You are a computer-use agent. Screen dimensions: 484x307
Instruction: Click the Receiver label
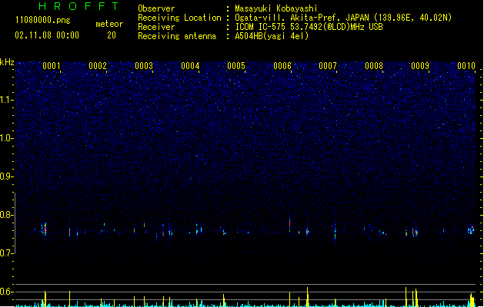[156, 27]
